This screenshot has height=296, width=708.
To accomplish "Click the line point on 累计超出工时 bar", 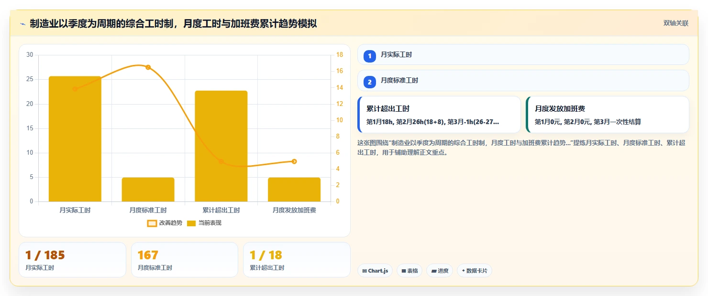I will 221,161.
